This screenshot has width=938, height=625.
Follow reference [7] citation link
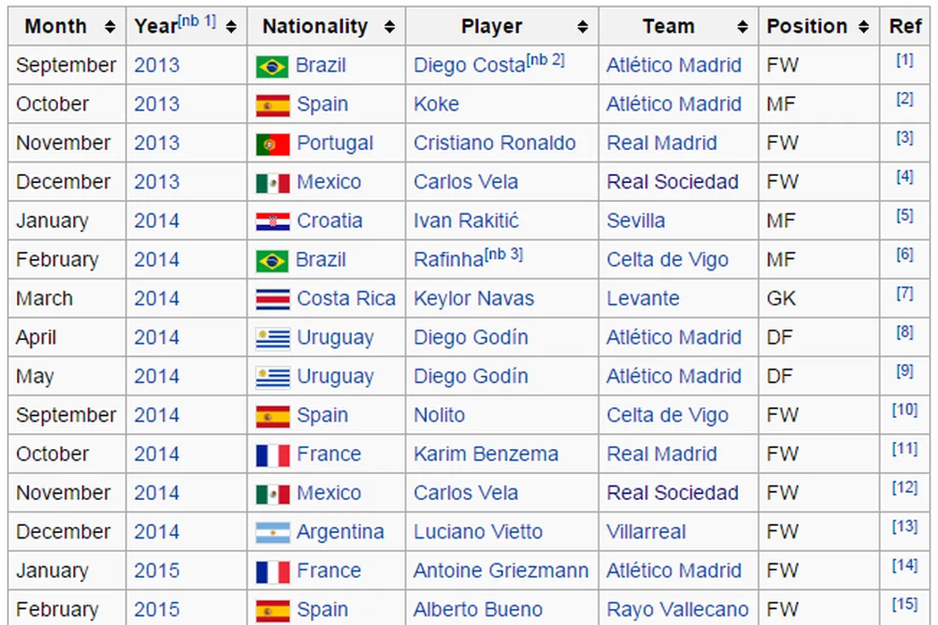pos(904,294)
